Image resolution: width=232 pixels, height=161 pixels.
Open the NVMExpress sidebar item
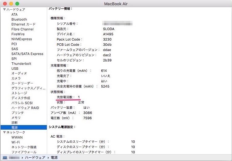click(x=22, y=39)
